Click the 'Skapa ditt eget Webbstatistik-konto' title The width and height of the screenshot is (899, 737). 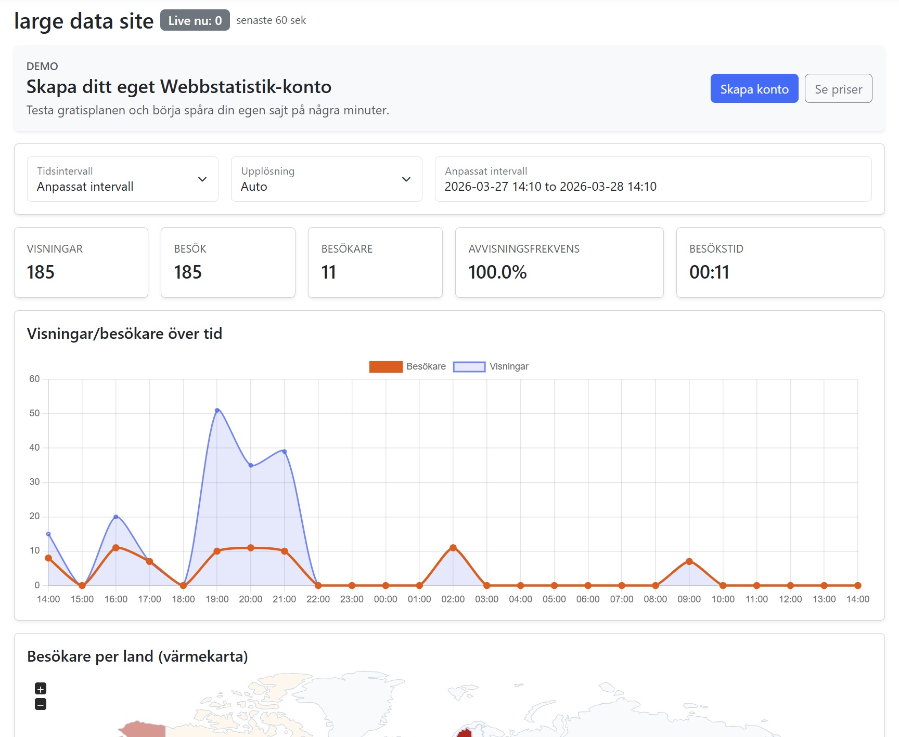[179, 87]
